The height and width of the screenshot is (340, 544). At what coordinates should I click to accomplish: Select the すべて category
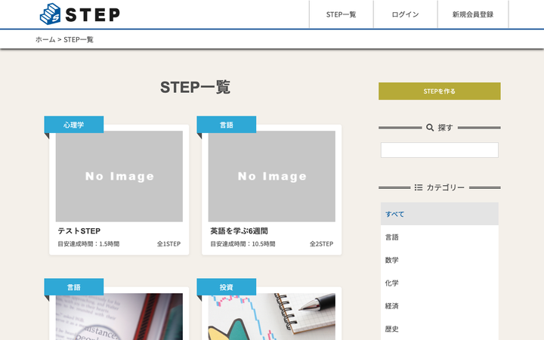click(x=440, y=214)
